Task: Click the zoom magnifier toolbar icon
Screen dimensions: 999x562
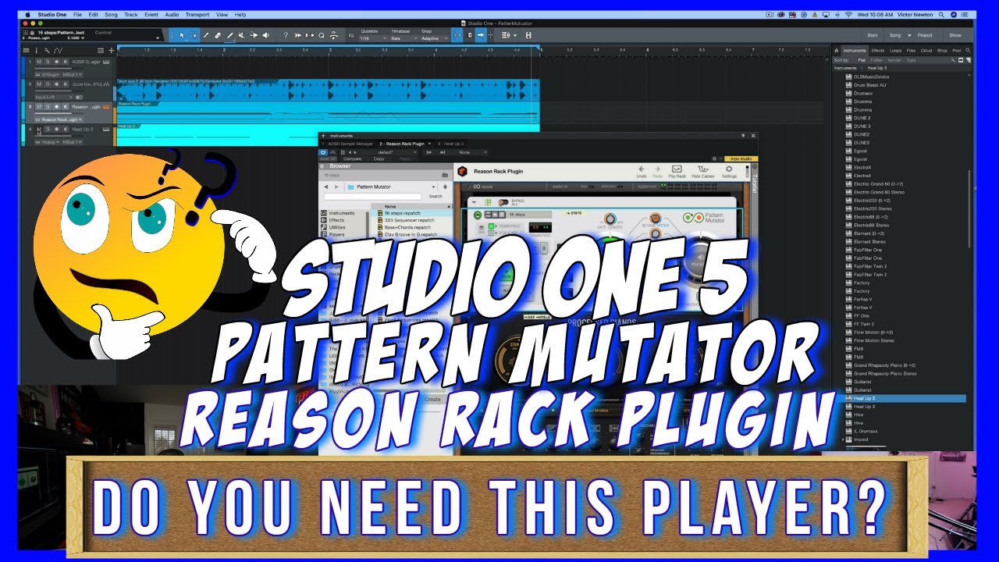Action: coord(322,35)
